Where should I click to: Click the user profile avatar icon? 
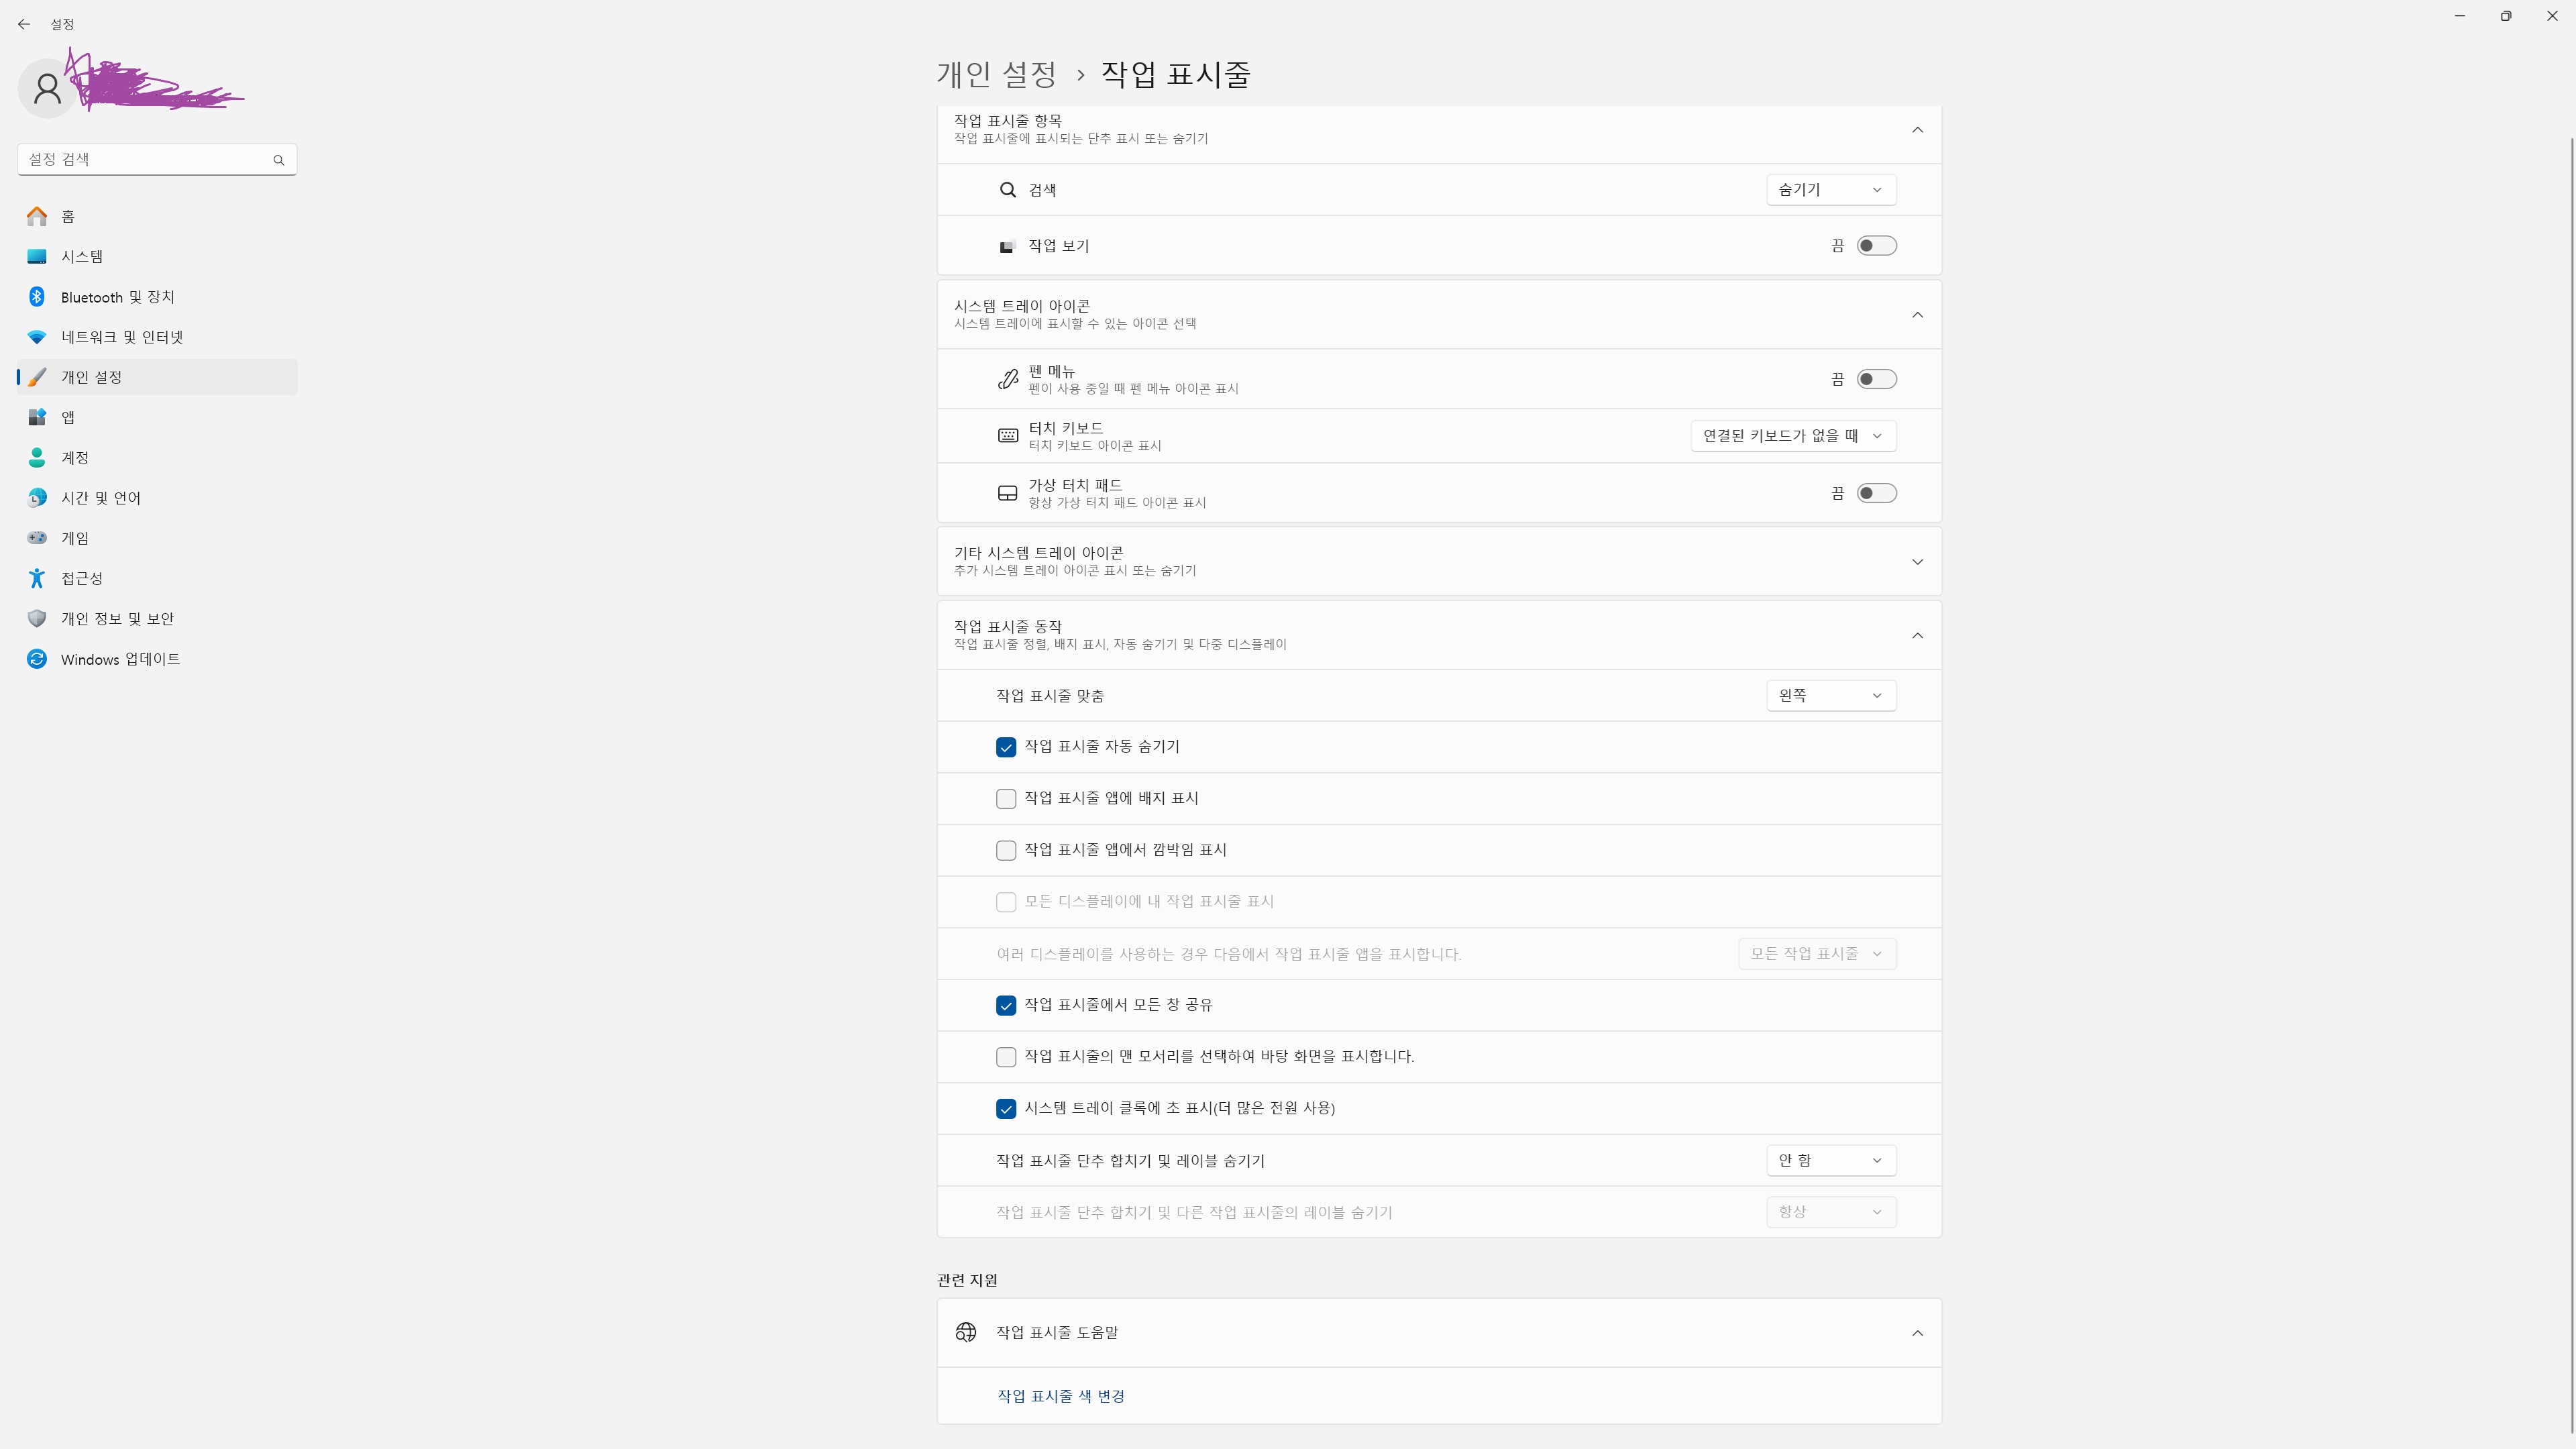pyautogui.click(x=47, y=89)
